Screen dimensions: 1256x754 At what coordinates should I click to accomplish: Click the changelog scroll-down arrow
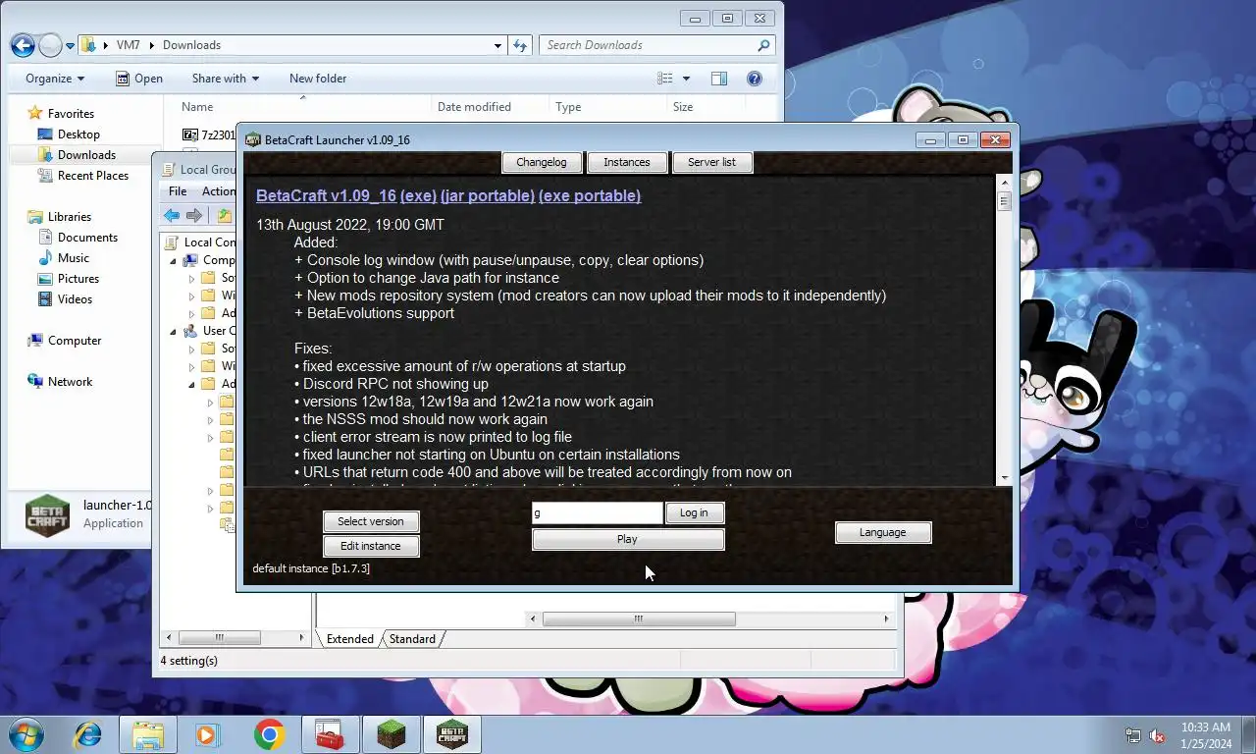click(x=1004, y=478)
